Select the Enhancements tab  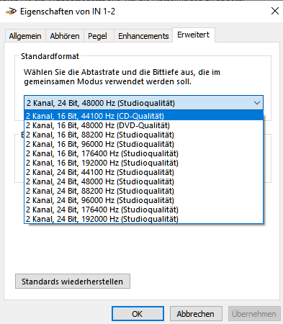[143, 36]
